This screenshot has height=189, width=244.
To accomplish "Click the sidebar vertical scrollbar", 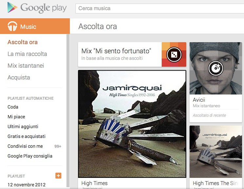I will 68,111.
